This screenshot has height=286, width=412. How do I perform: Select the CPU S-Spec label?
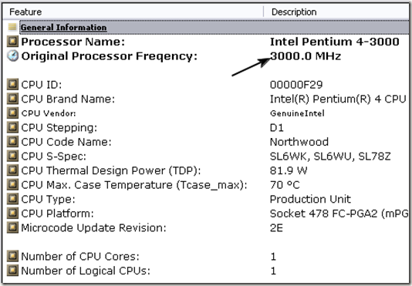click(53, 156)
